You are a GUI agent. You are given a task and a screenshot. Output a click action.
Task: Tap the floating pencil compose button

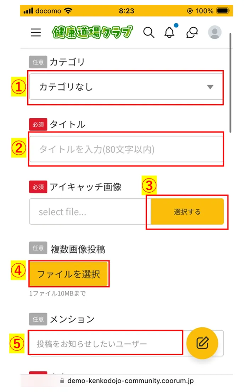[202, 343]
